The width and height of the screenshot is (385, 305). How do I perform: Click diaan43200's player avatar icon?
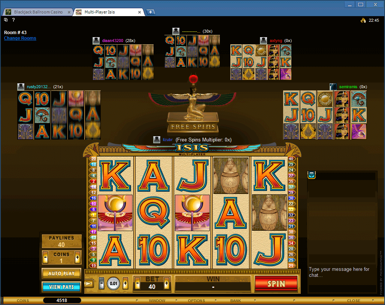[96, 40]
